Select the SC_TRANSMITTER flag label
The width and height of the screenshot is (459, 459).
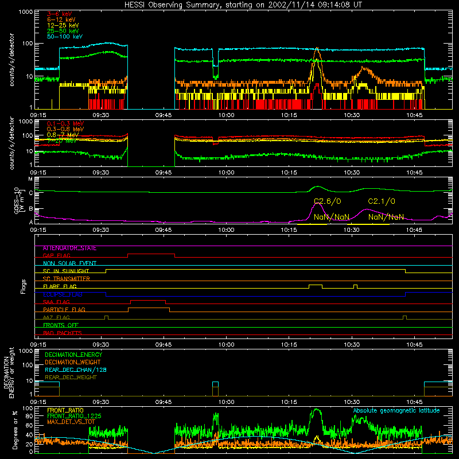click(x=67, y=279)
